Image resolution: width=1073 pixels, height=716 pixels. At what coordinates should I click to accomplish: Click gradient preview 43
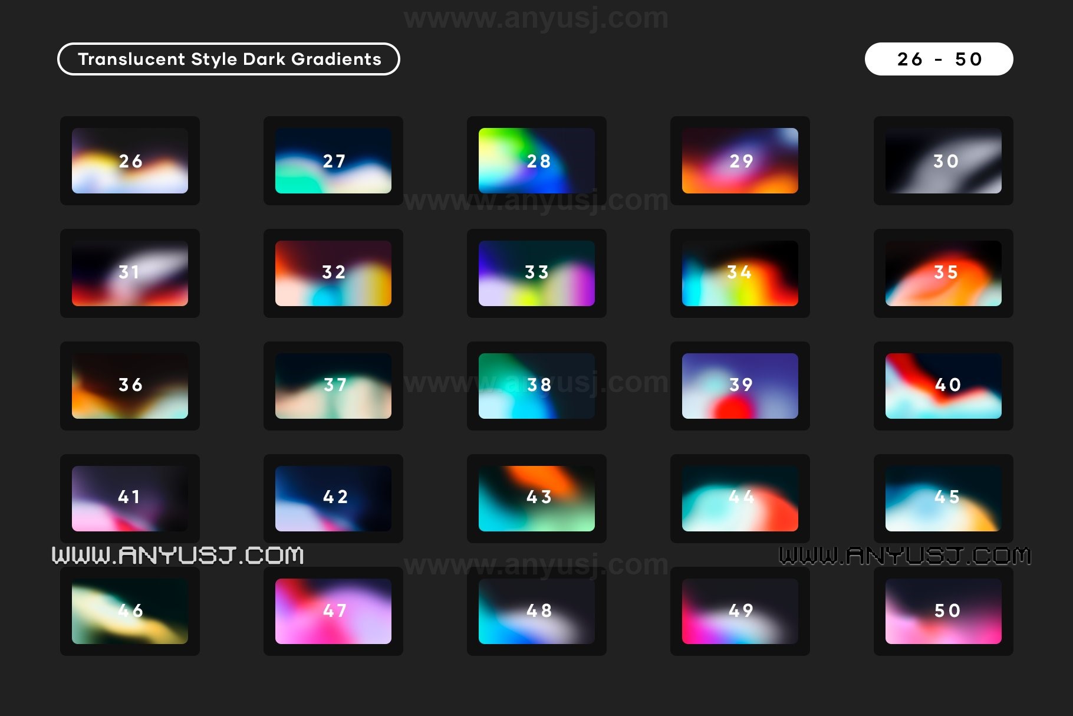pyautogui.click(x=536, y=498)
